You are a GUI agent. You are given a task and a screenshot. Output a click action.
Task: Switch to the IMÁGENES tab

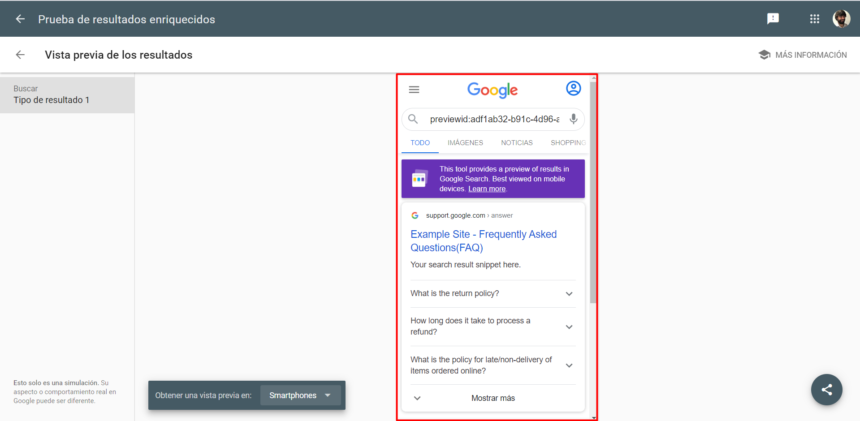pos(465,143)
